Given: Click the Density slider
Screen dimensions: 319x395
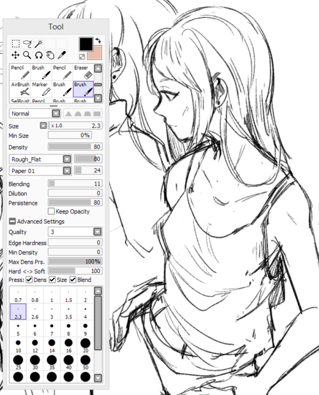Looking at the screenshot, I should [75, 147].
